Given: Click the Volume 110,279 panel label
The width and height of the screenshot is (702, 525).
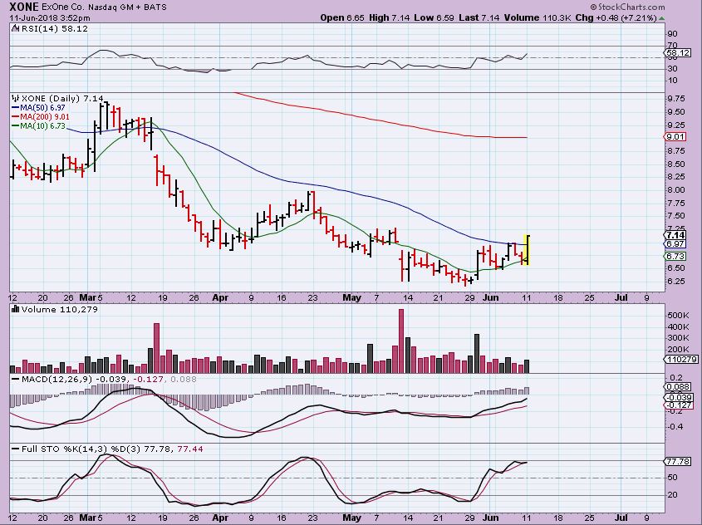Looking at the screenshot, I should [x=60, y=309].
